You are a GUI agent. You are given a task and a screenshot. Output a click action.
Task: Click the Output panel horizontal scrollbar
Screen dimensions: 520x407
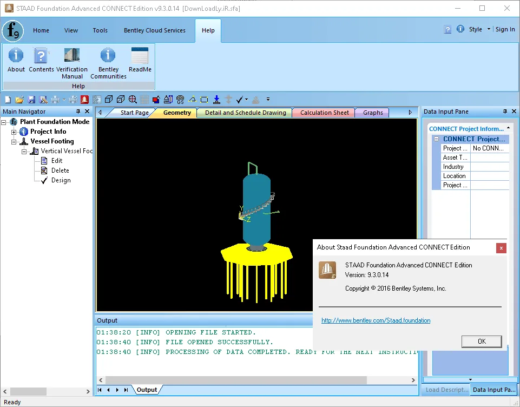(236, 380)
